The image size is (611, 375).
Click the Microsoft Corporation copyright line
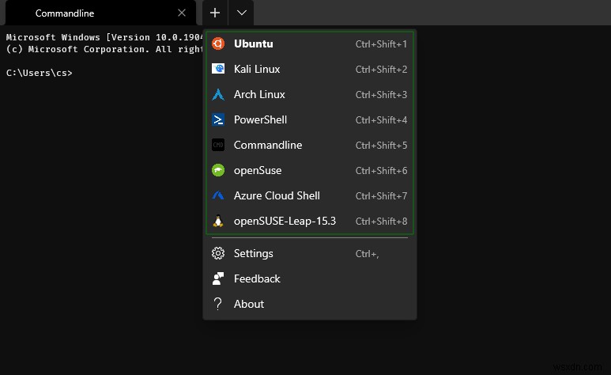pos(104,49)
